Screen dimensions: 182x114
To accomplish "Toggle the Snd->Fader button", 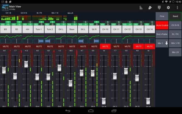I will 162,34.
